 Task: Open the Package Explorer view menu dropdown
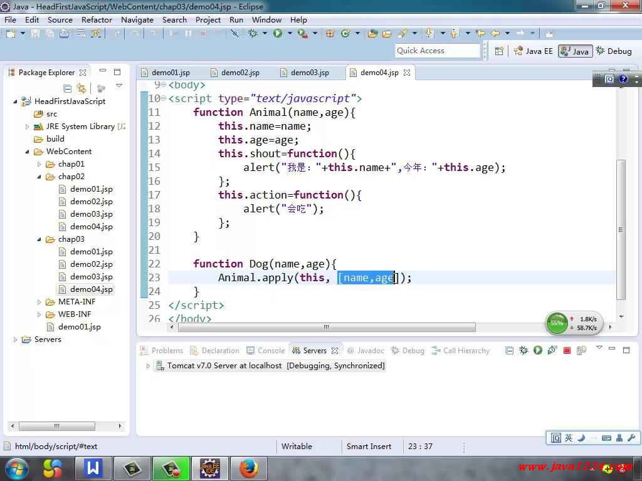[119, 86]
